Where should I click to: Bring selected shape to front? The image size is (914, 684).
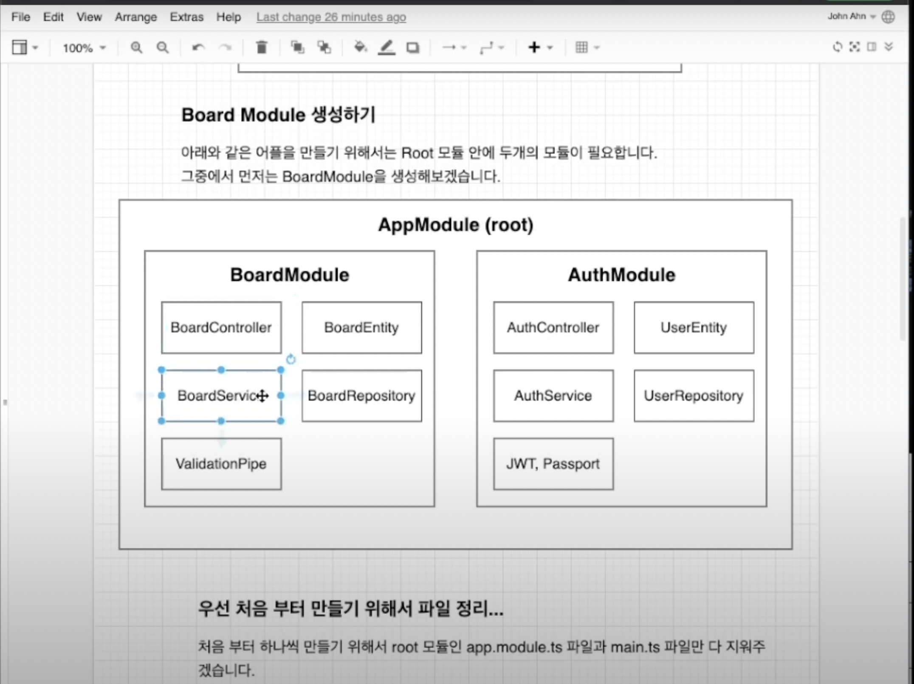[x=297, y=48]
